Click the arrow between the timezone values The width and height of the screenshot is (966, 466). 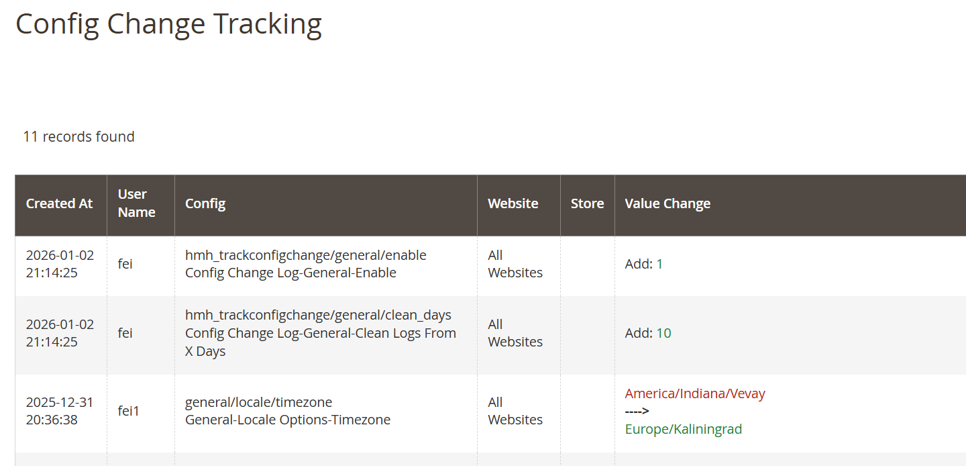coord(635,411)
